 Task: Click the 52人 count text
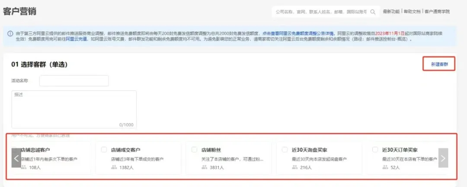click(x=395, y=168)
